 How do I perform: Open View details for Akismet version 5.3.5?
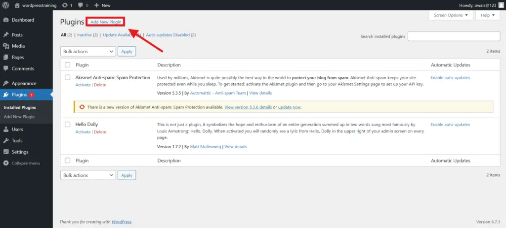click(x=260, y=93)
